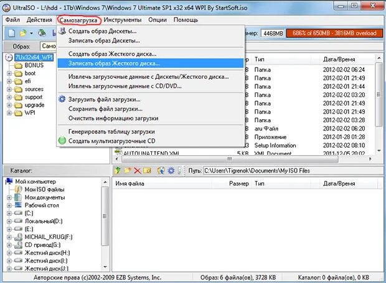Sort local list by Размер column
The width and height of the screenshot is (386, 283).
pyautogui.click(x=230, y=183)
